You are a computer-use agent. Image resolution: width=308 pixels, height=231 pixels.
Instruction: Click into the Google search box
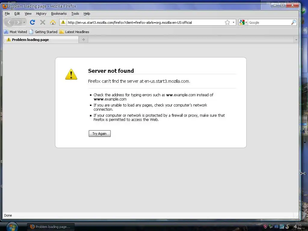(x=269, y=22)
